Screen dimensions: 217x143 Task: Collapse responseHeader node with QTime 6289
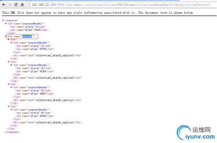point(11,65)
